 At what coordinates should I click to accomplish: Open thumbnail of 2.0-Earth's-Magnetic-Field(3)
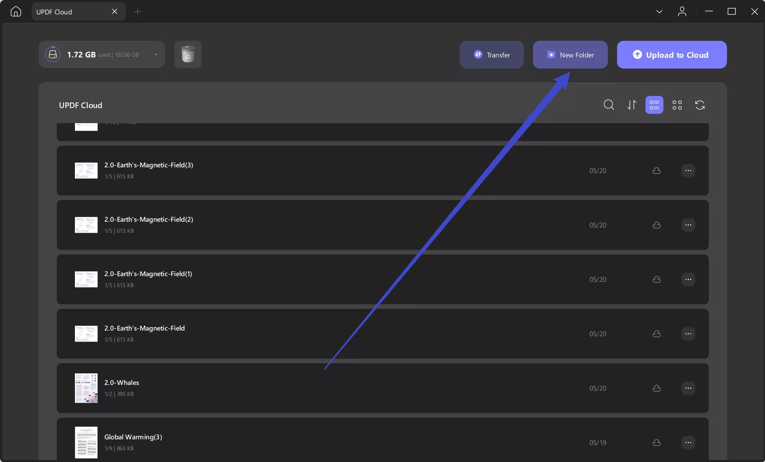(x=86, y=171)
